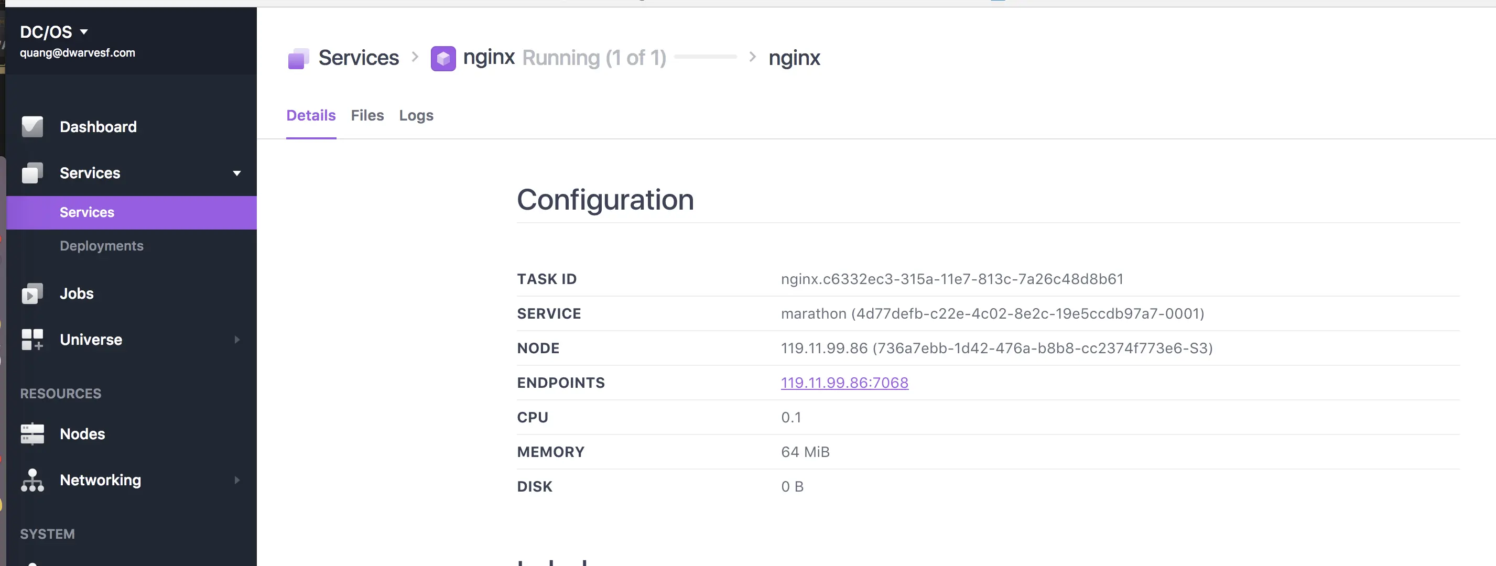
Task: Expand the Universe section arrow
Action: coord(236,340)
